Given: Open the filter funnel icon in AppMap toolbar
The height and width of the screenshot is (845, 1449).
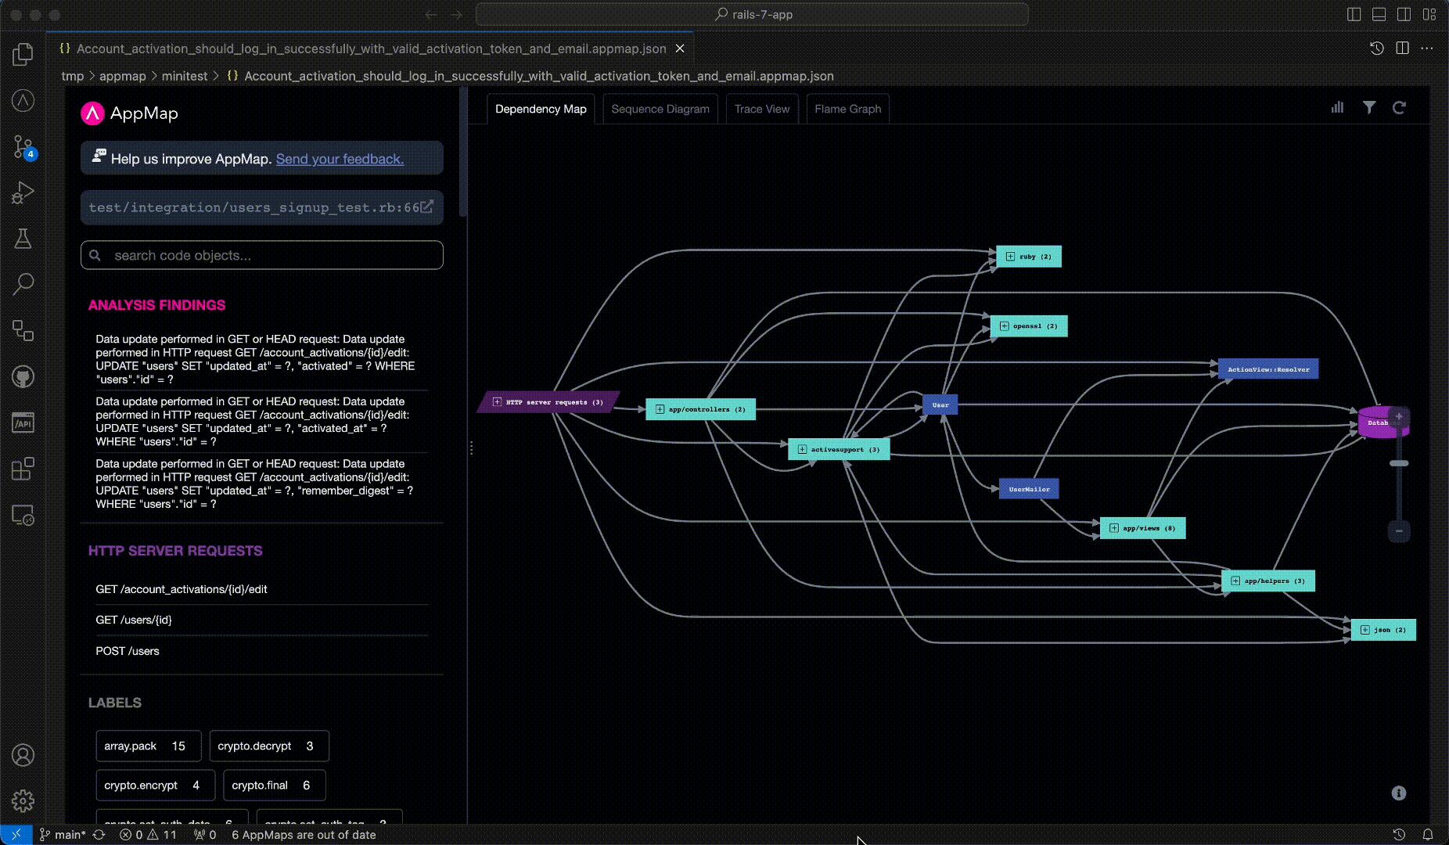Looking at the screenshot, I should pos(1369,107).
